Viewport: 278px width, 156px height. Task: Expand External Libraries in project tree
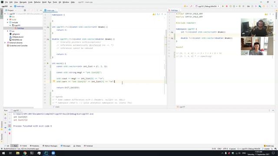point(5,42)
